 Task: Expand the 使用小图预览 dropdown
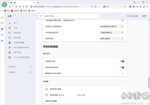pos(112,38)
